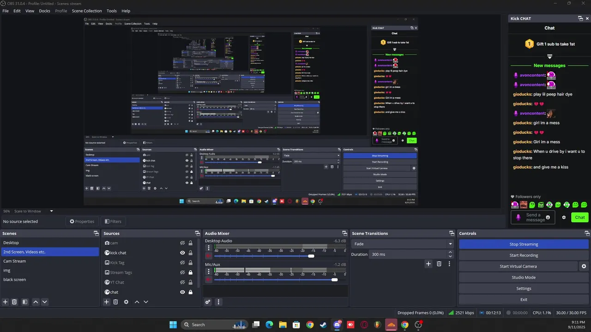Open advanced audio properties gears icon
Viewport: 591px width, 332px height.
pyautogui.click(x=208, y=302)
